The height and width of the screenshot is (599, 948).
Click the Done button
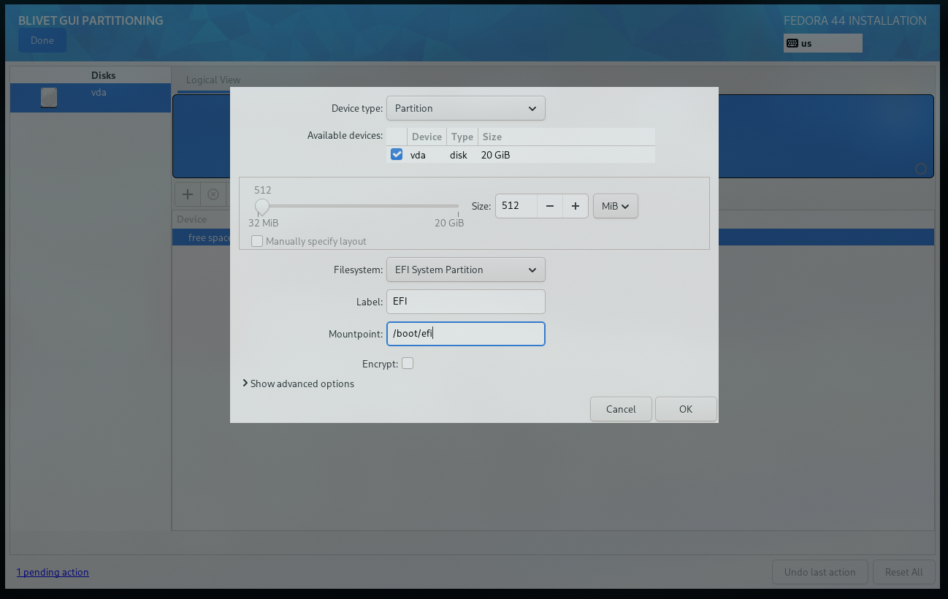[x=42, y=40]
